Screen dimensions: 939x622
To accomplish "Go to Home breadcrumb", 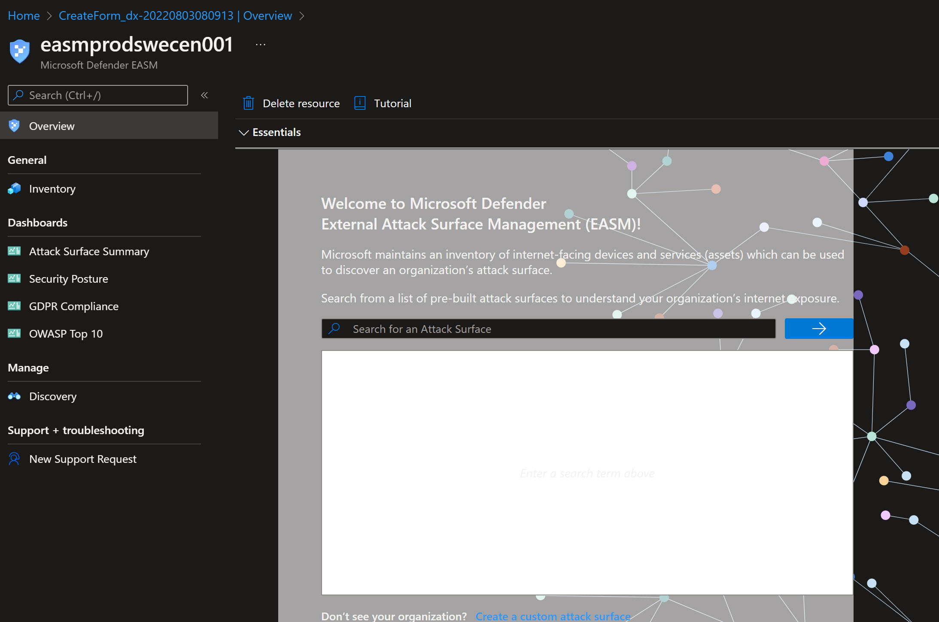I will 24,15.
